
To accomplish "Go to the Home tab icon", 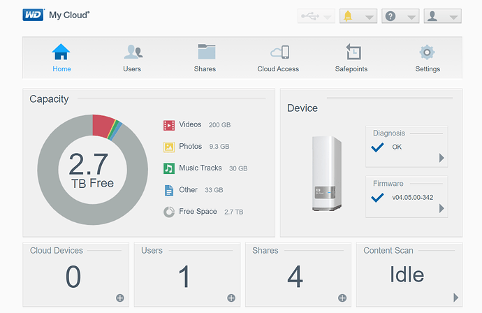I will [61, 52].
